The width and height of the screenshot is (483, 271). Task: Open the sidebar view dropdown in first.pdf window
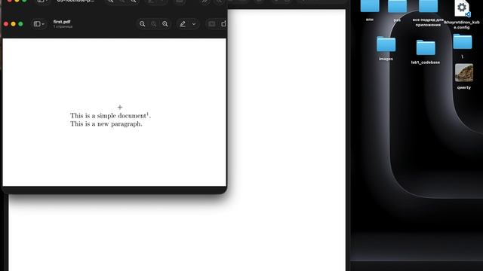(39, 24)
